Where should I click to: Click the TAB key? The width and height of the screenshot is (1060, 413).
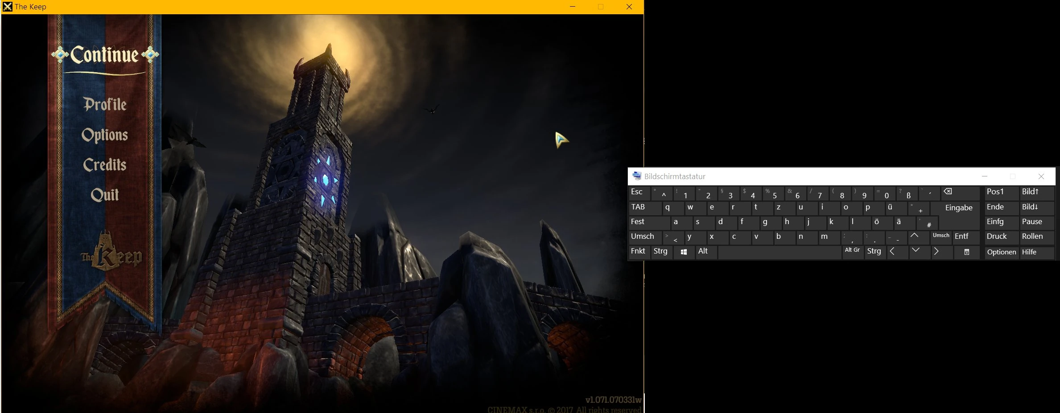click(645, 208)
